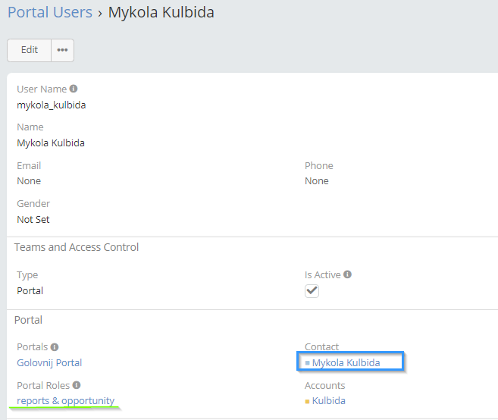
Task: Click the Phone field value None
Action: tap(316, 181)
